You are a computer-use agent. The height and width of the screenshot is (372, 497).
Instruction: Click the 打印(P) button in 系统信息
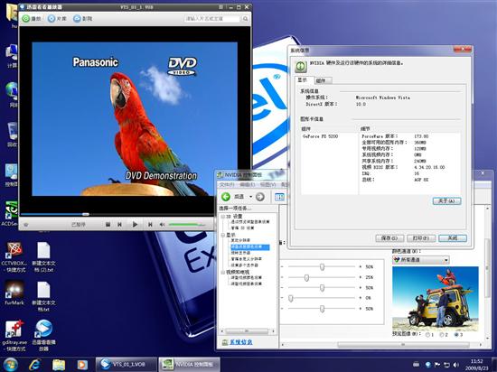pyautogui.click(x=421, y=238)
